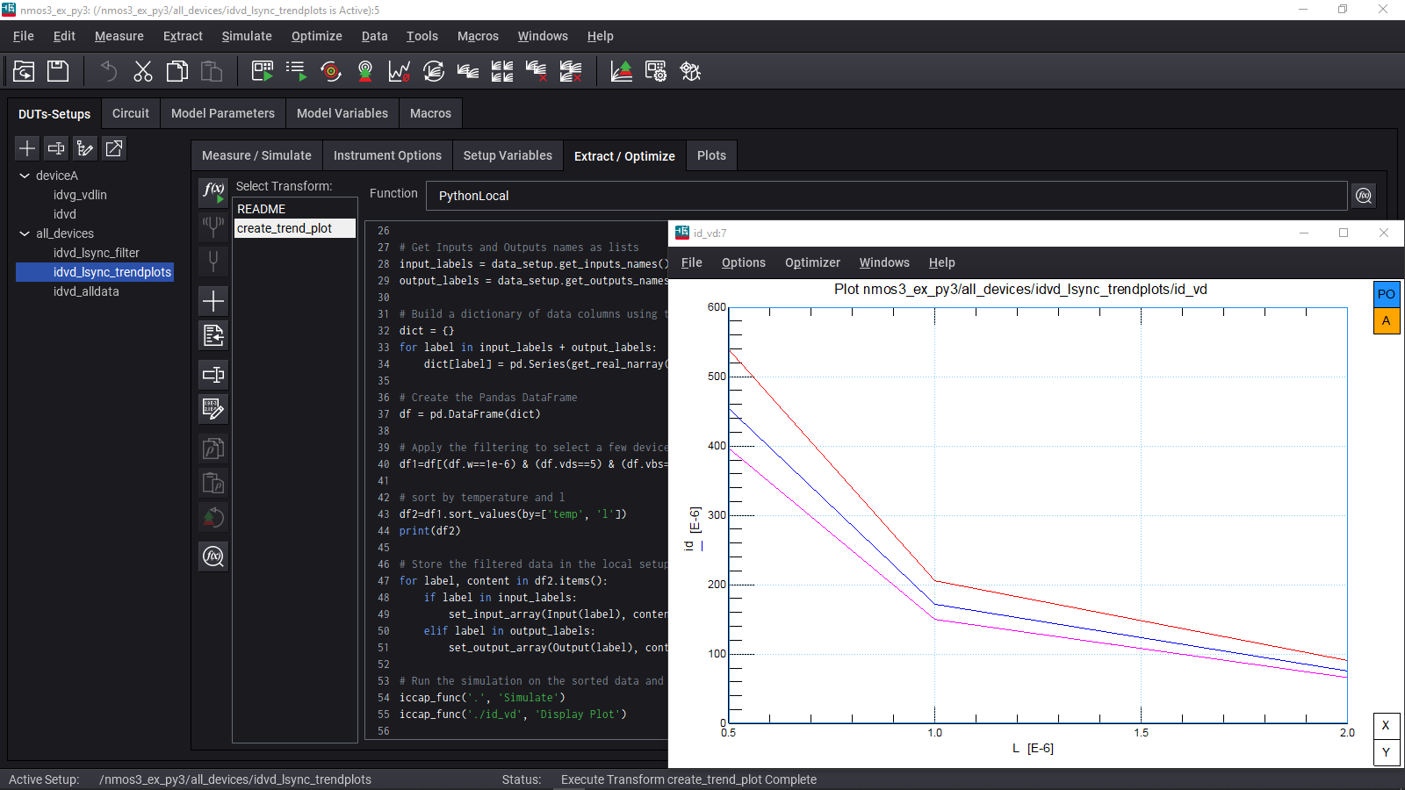This screenshot has width=1405, height=790.
Task: Collapse the all_devices tree node
Action: 25,233
